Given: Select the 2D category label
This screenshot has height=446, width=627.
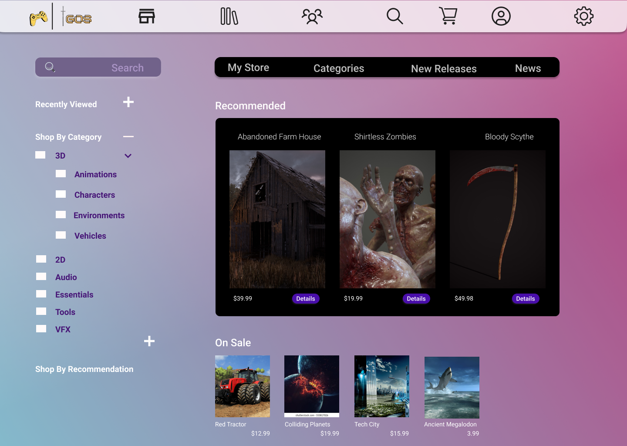Looking at the screenshot, I should 60,260.
